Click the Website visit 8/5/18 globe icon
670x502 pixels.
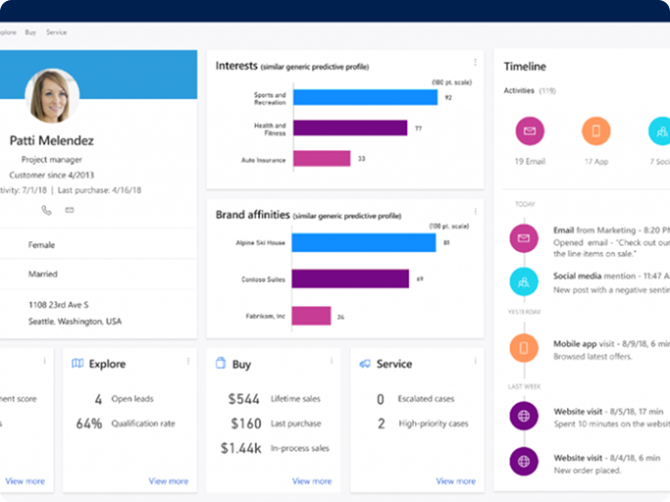tap(524, 417)
